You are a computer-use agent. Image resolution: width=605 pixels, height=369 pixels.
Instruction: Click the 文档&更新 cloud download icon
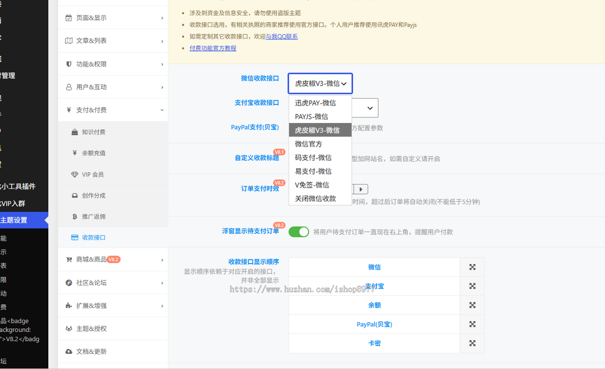(69, 351)
